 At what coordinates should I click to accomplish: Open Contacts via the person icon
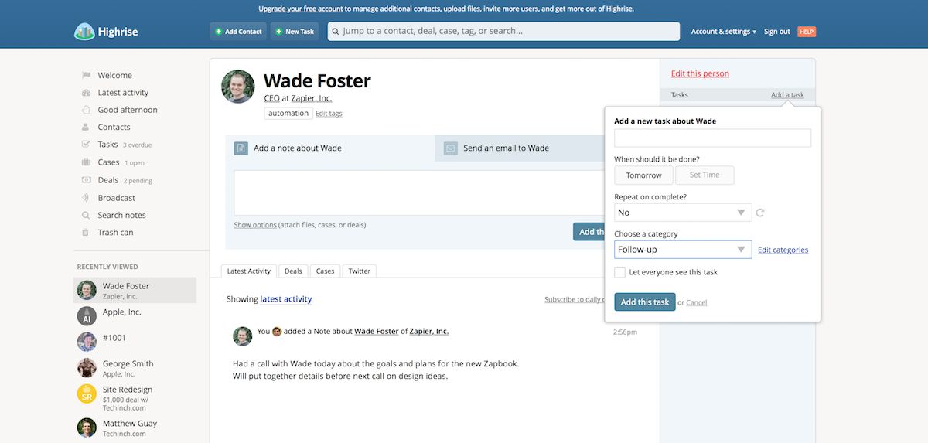coord(87,127)
